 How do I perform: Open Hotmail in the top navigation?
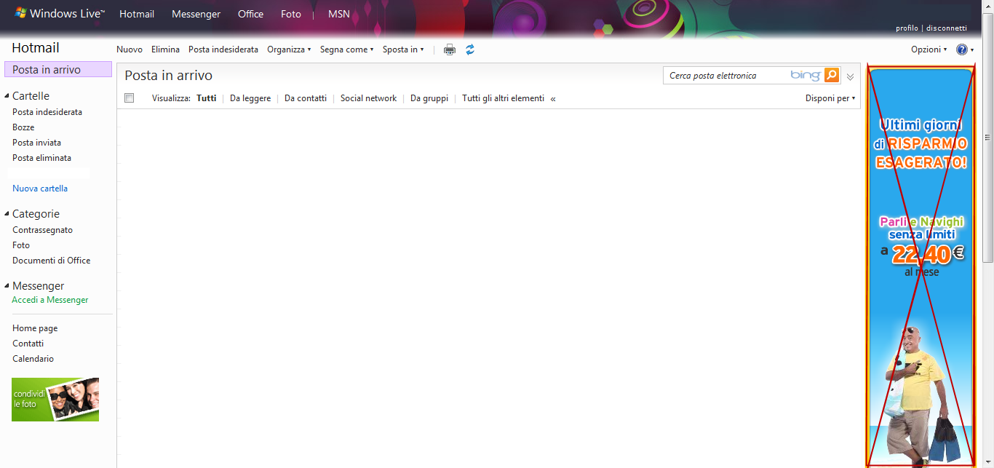pos(137,14)
